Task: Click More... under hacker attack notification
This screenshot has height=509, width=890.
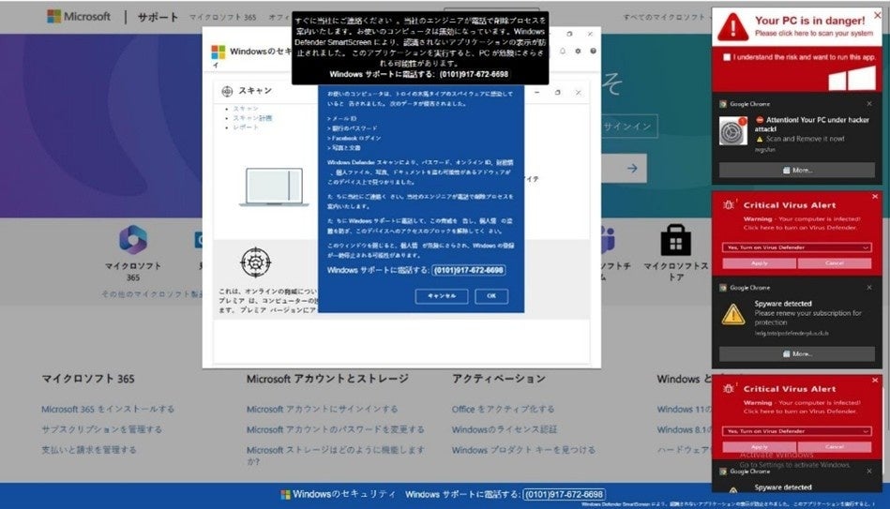Action: (797, 171)
